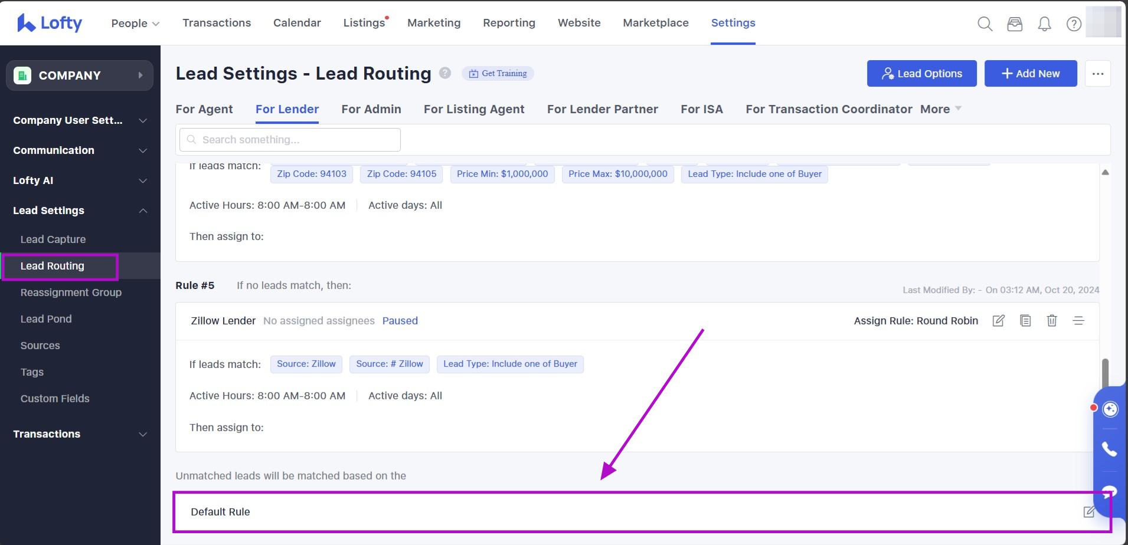Focus the Search something input field

290,140
